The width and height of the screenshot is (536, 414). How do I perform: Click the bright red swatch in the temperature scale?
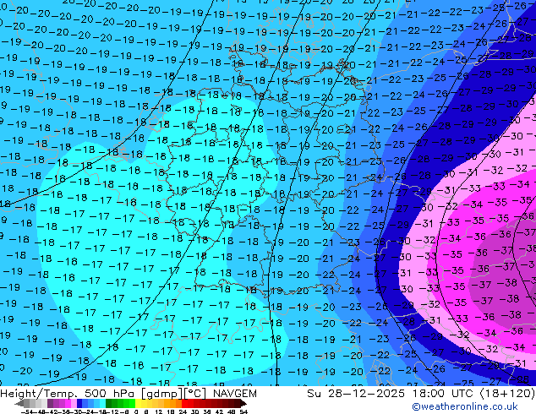tap(184, 403)
